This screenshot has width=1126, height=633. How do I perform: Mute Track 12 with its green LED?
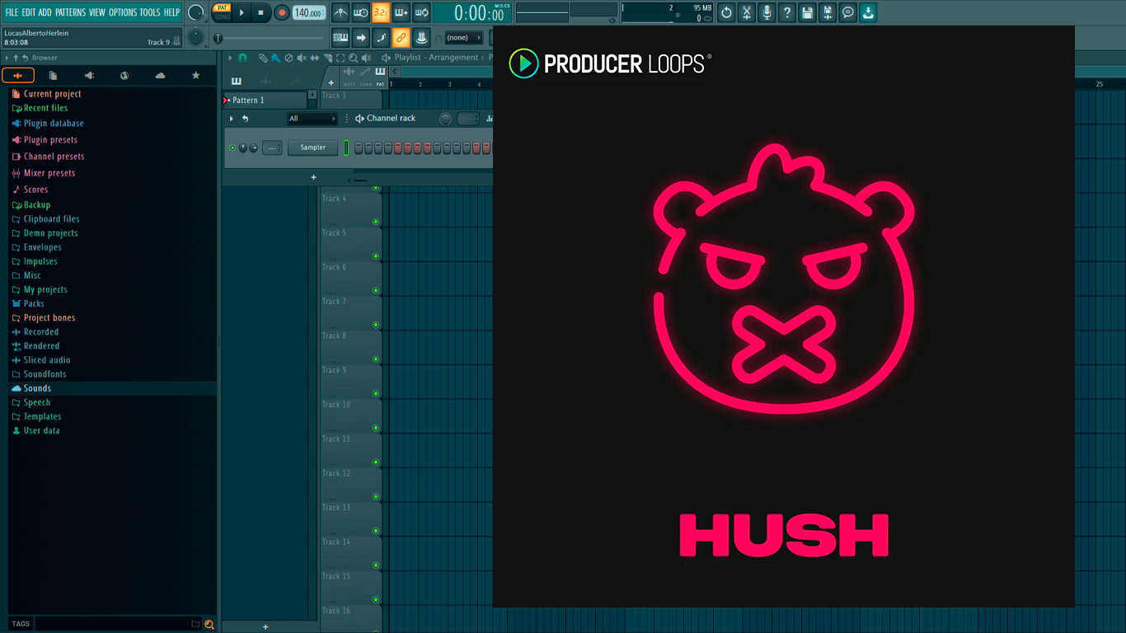click(376, 496)
